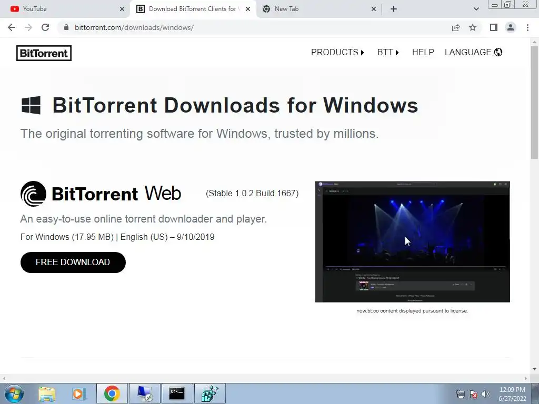
Task: Click the FREE DOWNLOAD button
Action: coord(73,262)
